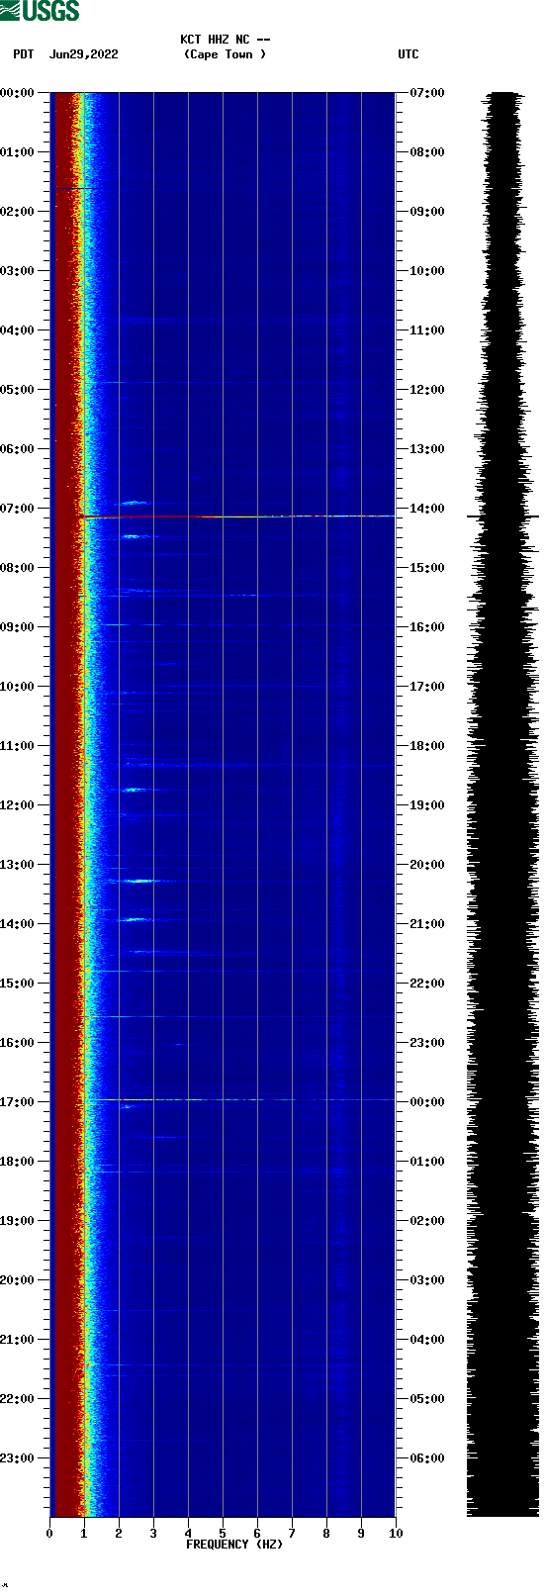Click the faint horizontal streak at 00:00 UTC

pos(238,1099)
